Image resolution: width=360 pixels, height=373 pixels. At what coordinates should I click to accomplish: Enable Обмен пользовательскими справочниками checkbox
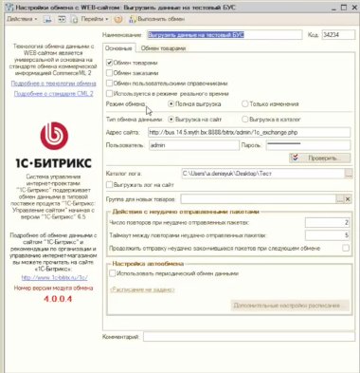click(109, 84)
